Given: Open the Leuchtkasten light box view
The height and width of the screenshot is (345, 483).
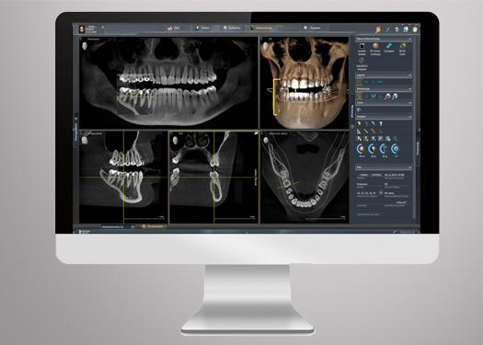Looking at the screenshot, I should click(x=362, y=50).
